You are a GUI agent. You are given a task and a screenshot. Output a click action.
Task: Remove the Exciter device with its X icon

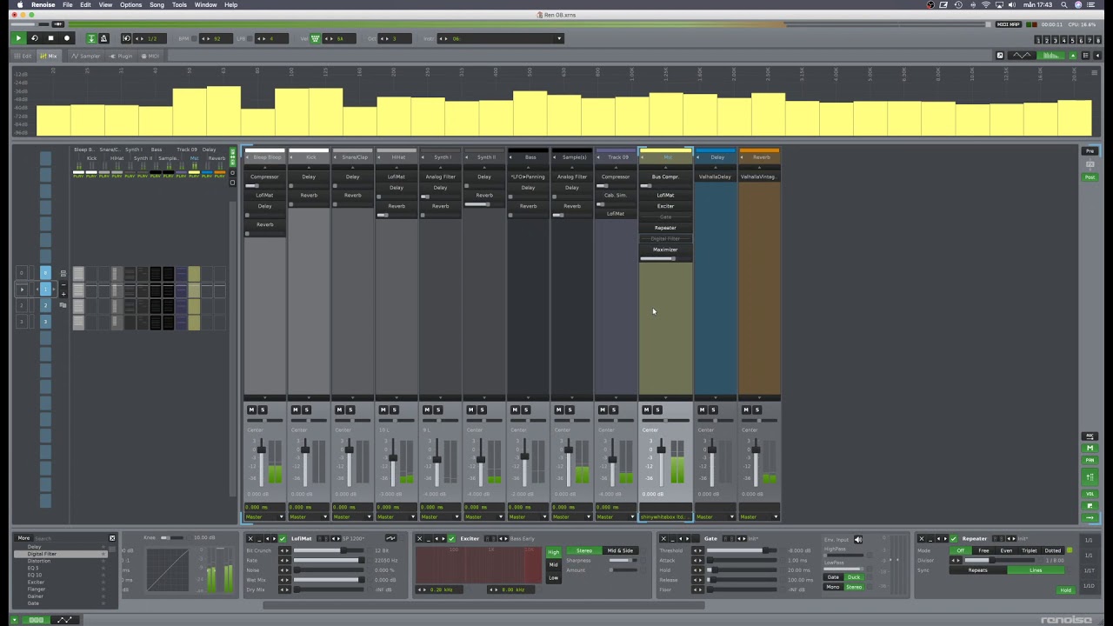click(x=419, y=538)
